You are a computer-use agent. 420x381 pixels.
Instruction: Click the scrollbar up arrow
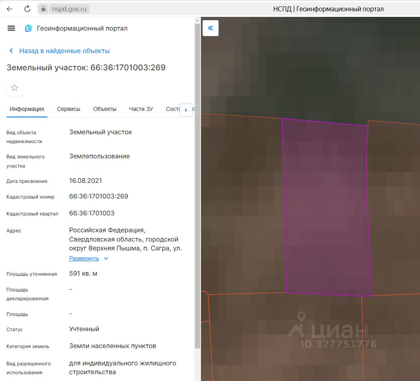(x=197, y=20)
